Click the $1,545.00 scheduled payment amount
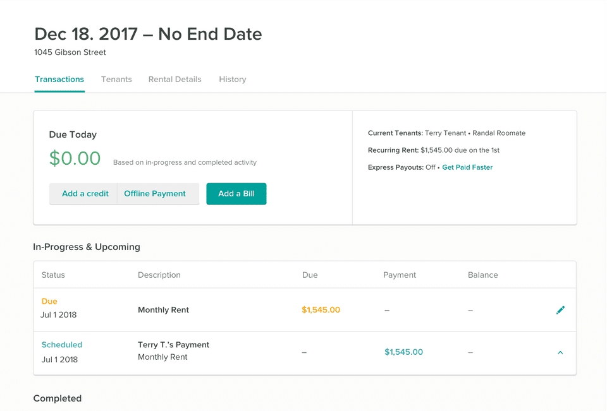Screen dimensions: 607x411 click(x=403, y=352)
